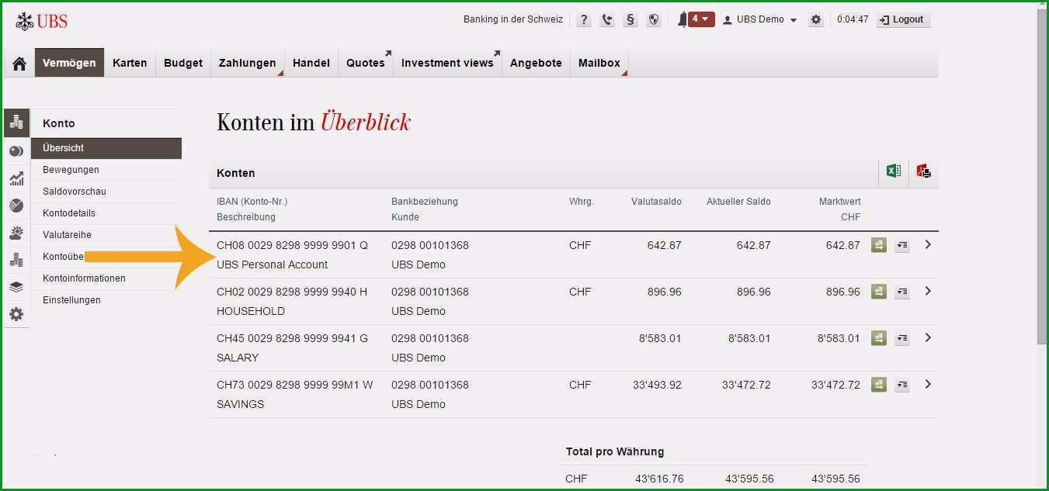Select the coins Konto sidebar icon

pyautogui.click(x=16, y=123)
